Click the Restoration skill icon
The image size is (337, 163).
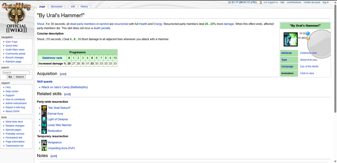pos(44,131)
